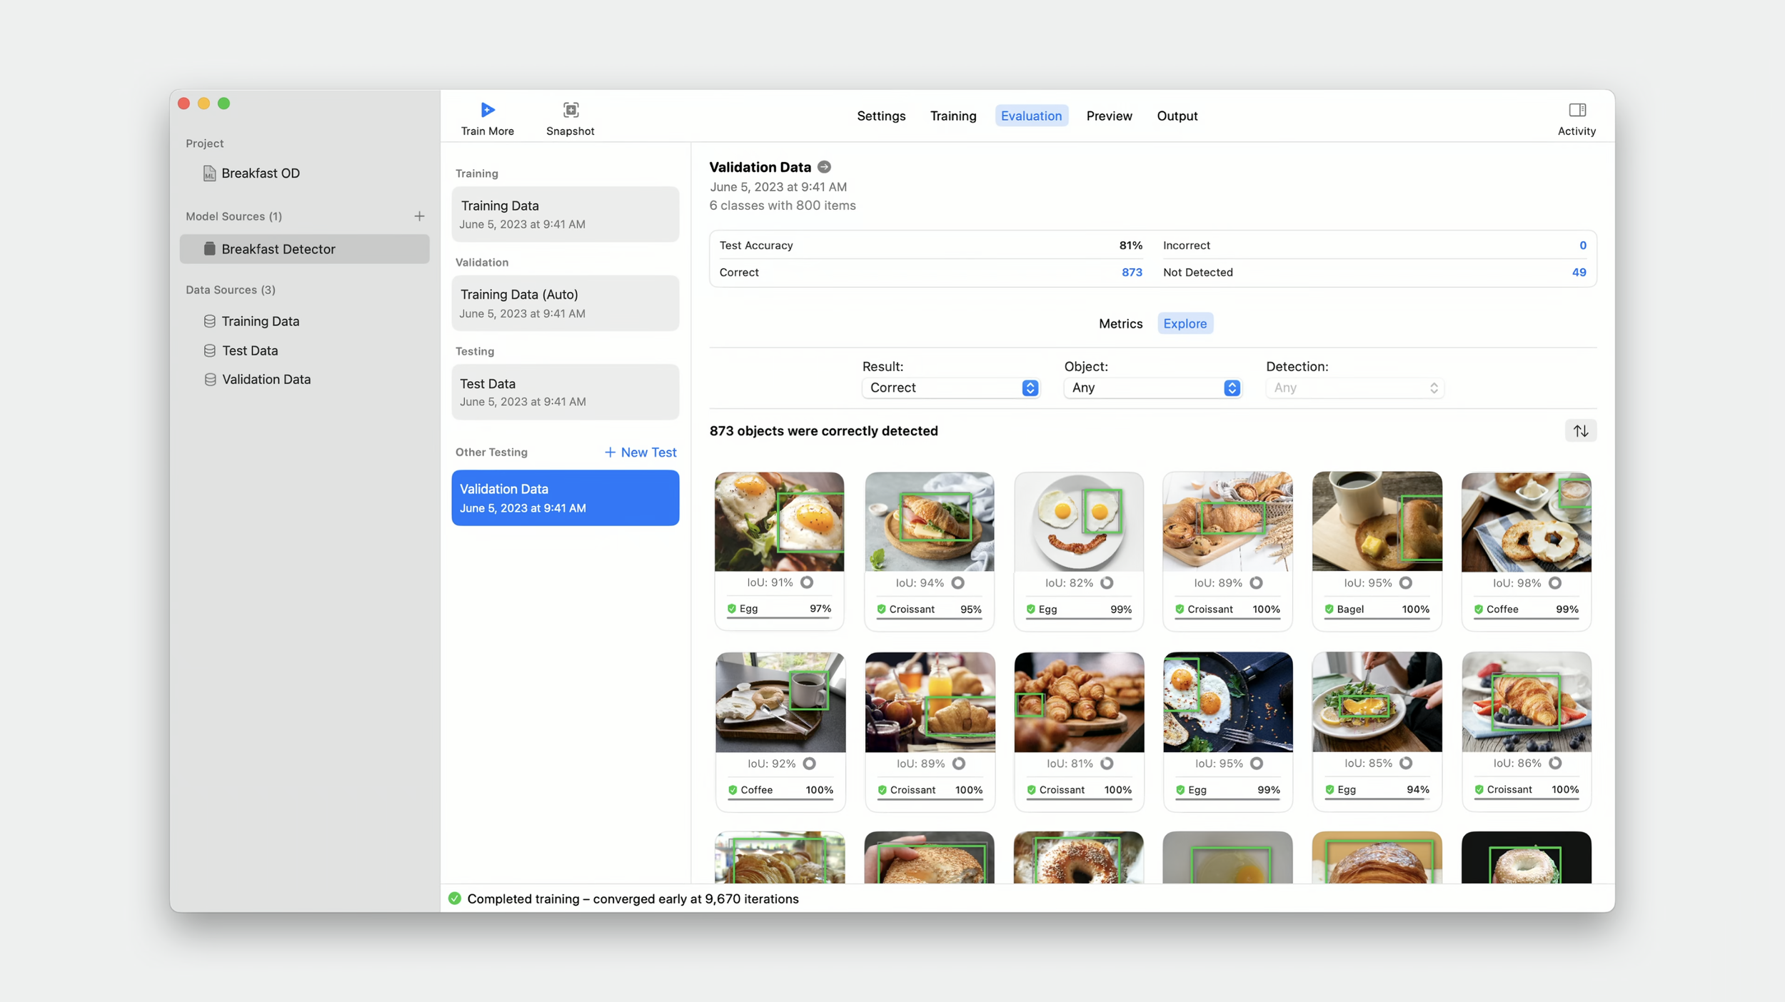The width and height of the screenshot is (1785, 1002).
Task: Show the Metrics view
Action: (1120, 323)
